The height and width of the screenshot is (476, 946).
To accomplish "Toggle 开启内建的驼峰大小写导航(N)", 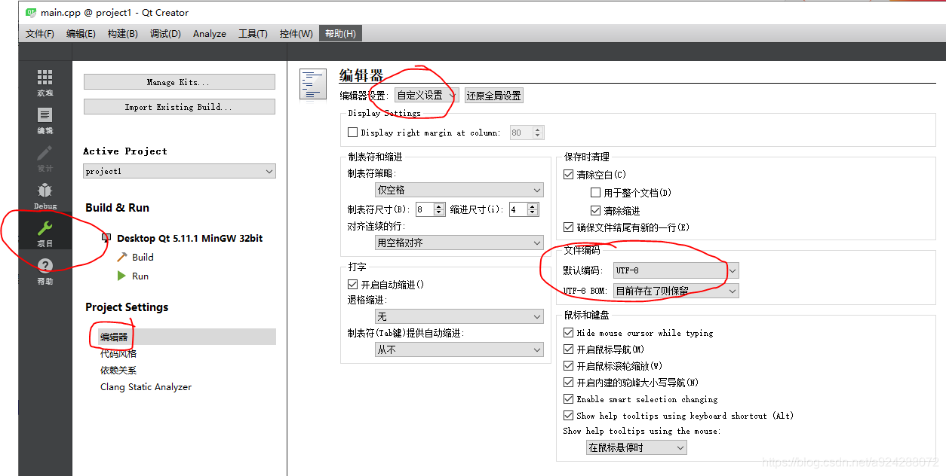I will (569, 383).
